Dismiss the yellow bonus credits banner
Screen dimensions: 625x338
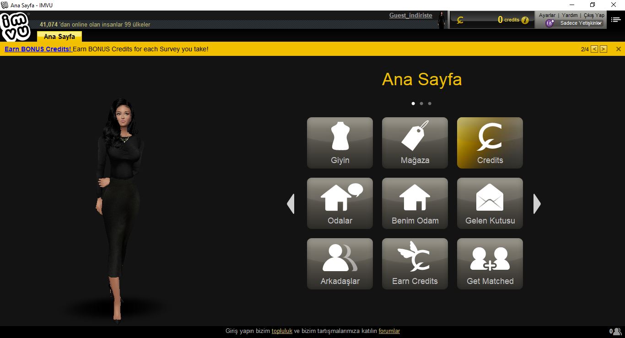[619, 49]
